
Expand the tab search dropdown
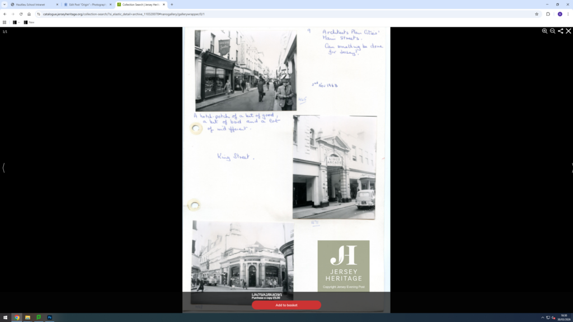pos(4,4)
